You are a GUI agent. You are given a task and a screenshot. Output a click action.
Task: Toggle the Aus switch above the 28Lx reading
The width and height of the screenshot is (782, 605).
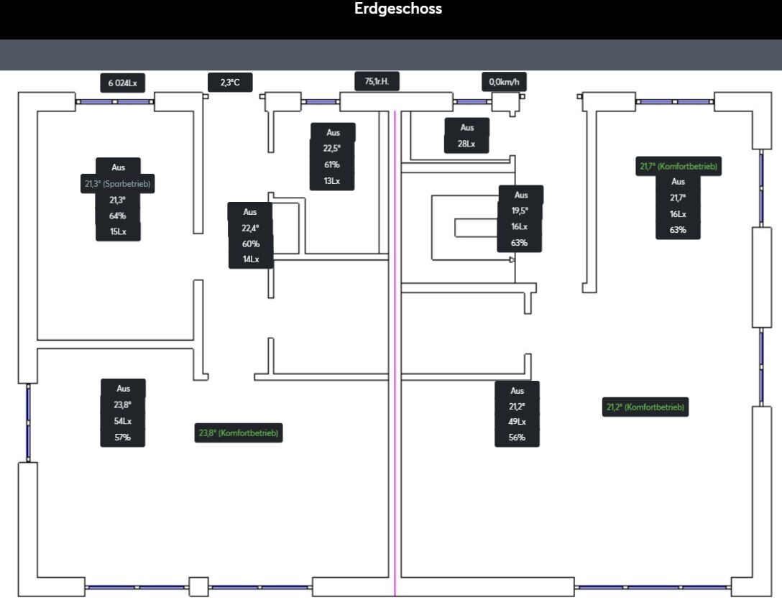coord(466,128)
